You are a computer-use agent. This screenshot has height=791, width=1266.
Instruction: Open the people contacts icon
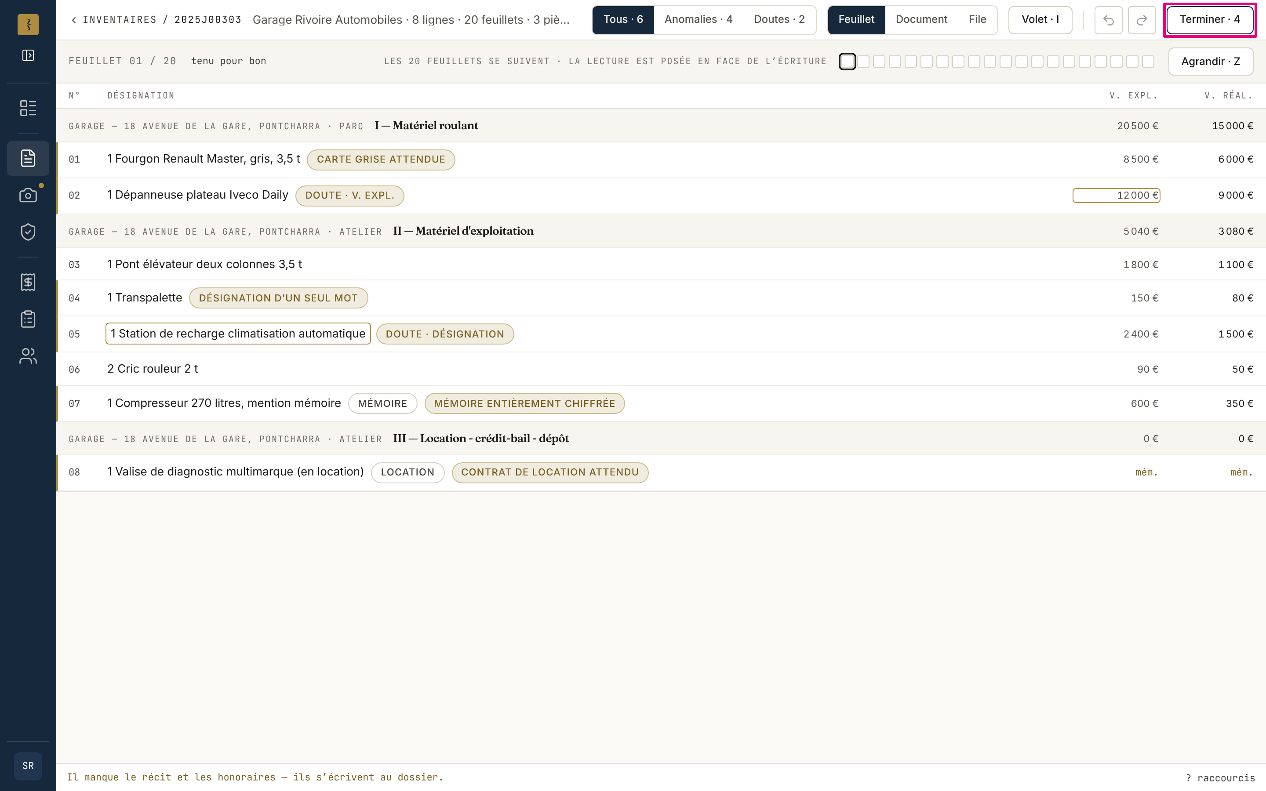(x=28, y=356)
